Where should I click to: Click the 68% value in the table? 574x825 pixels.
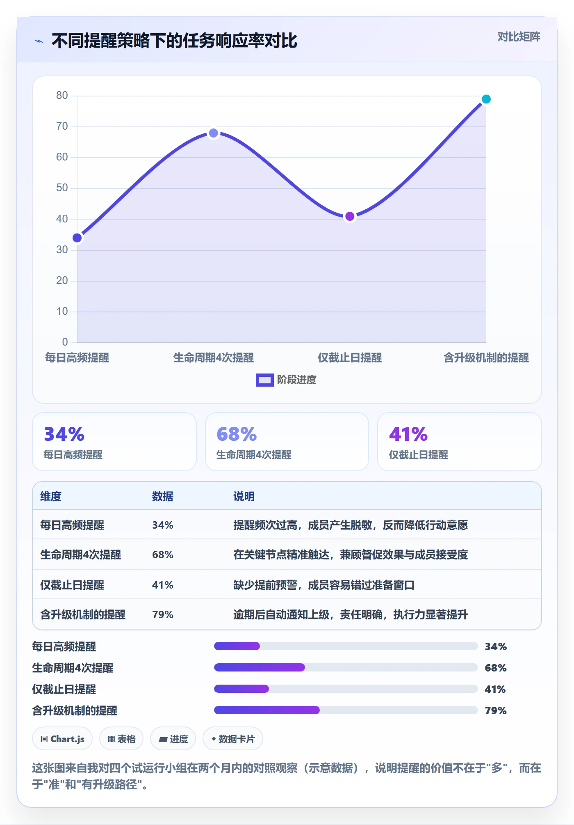point(163,555)
